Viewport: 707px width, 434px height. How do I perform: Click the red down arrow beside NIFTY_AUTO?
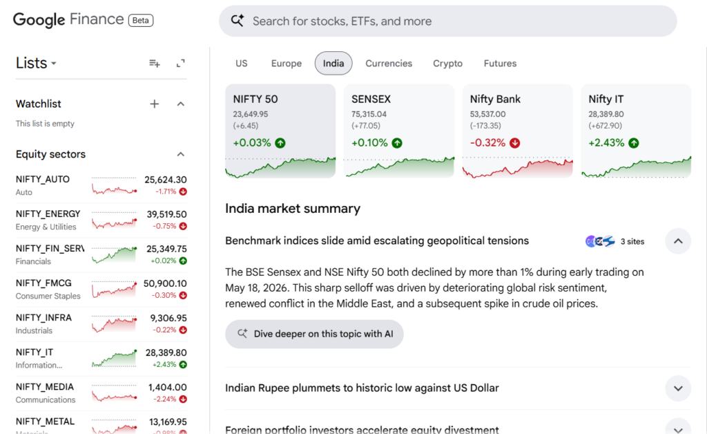click(x=183, y=191)
